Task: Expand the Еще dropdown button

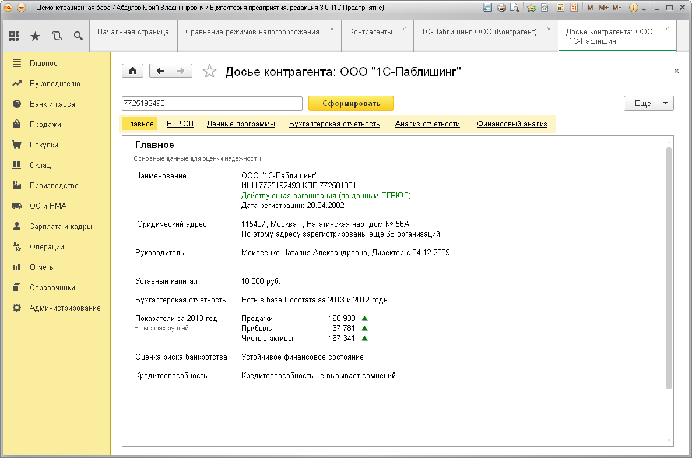Action: [x=648, y=103]
